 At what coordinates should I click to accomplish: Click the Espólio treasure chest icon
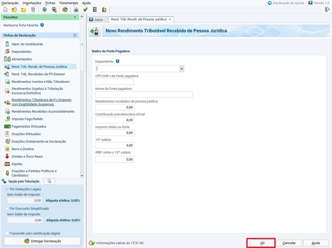(7, 164)
